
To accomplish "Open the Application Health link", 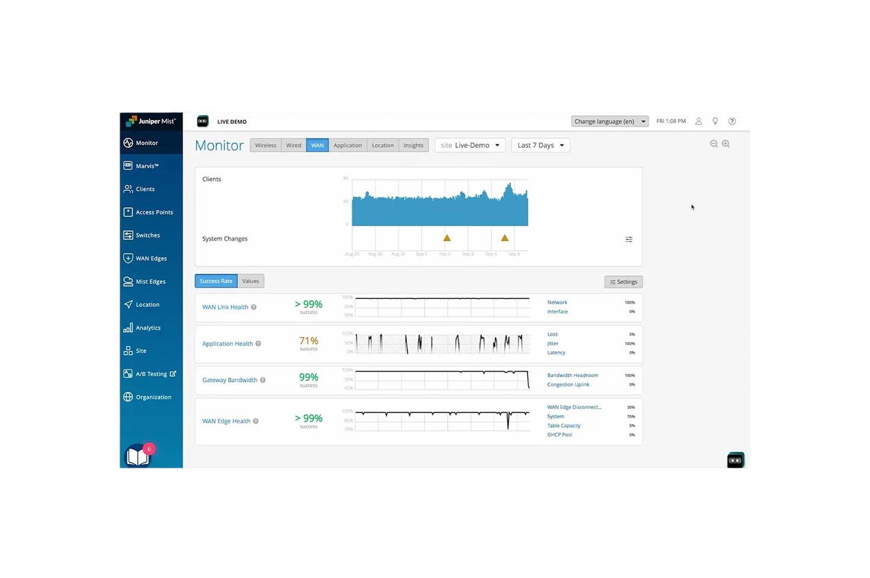I will (228, 344).
